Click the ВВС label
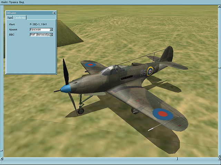Viewport: 221px width, 165px height. pos(12,35)
